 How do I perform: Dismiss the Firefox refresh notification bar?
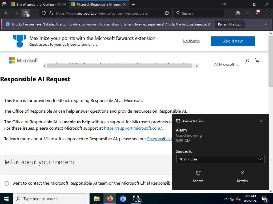click(266, 24)
